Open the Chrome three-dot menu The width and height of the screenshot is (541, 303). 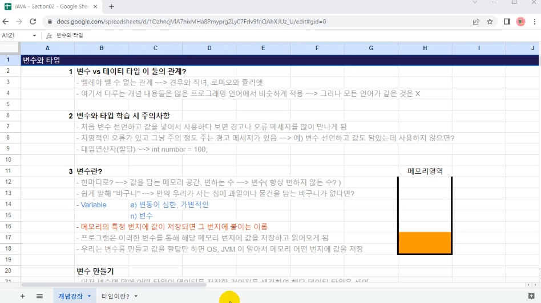point(534,22)
